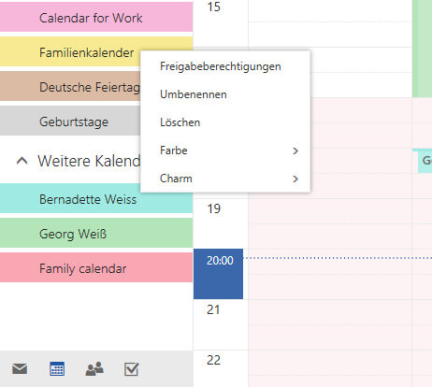Click the highlighted 20:00 time slot

[218, 274]
